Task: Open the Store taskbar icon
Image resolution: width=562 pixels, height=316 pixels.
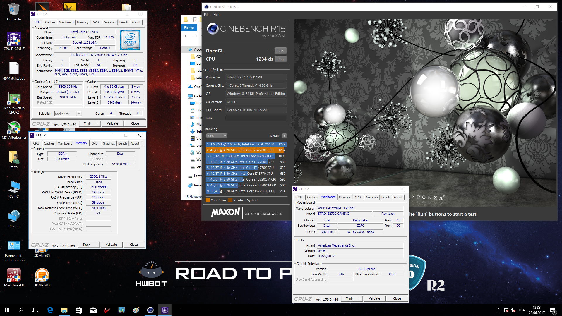Action: tap(78, 310)
